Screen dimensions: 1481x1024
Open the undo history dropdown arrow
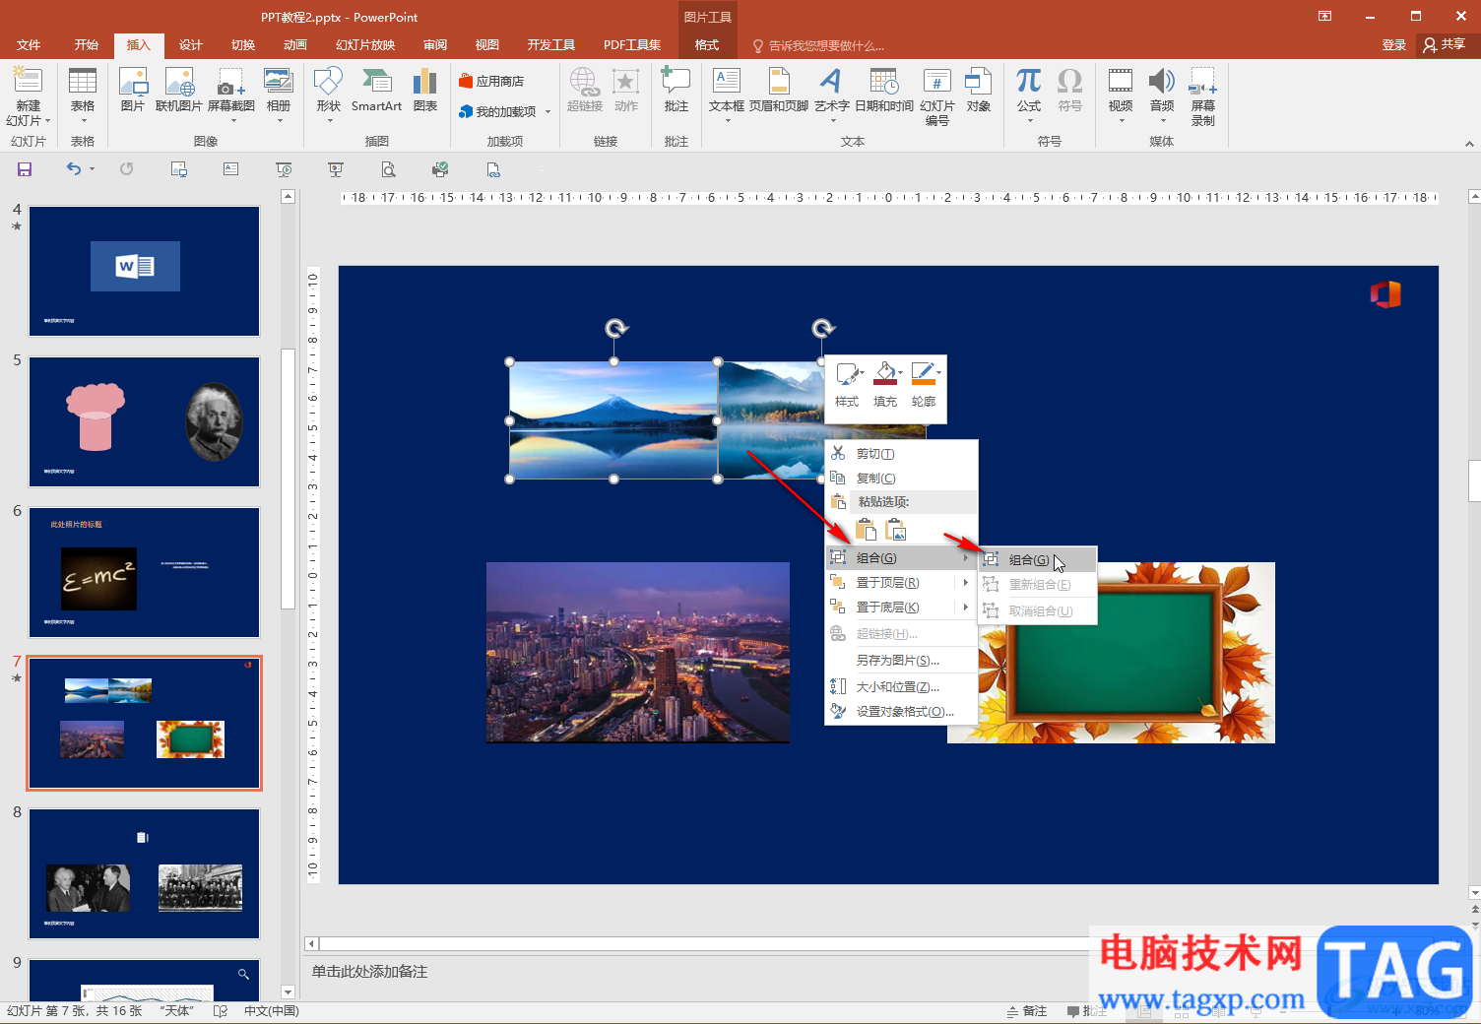(x=93, y=169)
